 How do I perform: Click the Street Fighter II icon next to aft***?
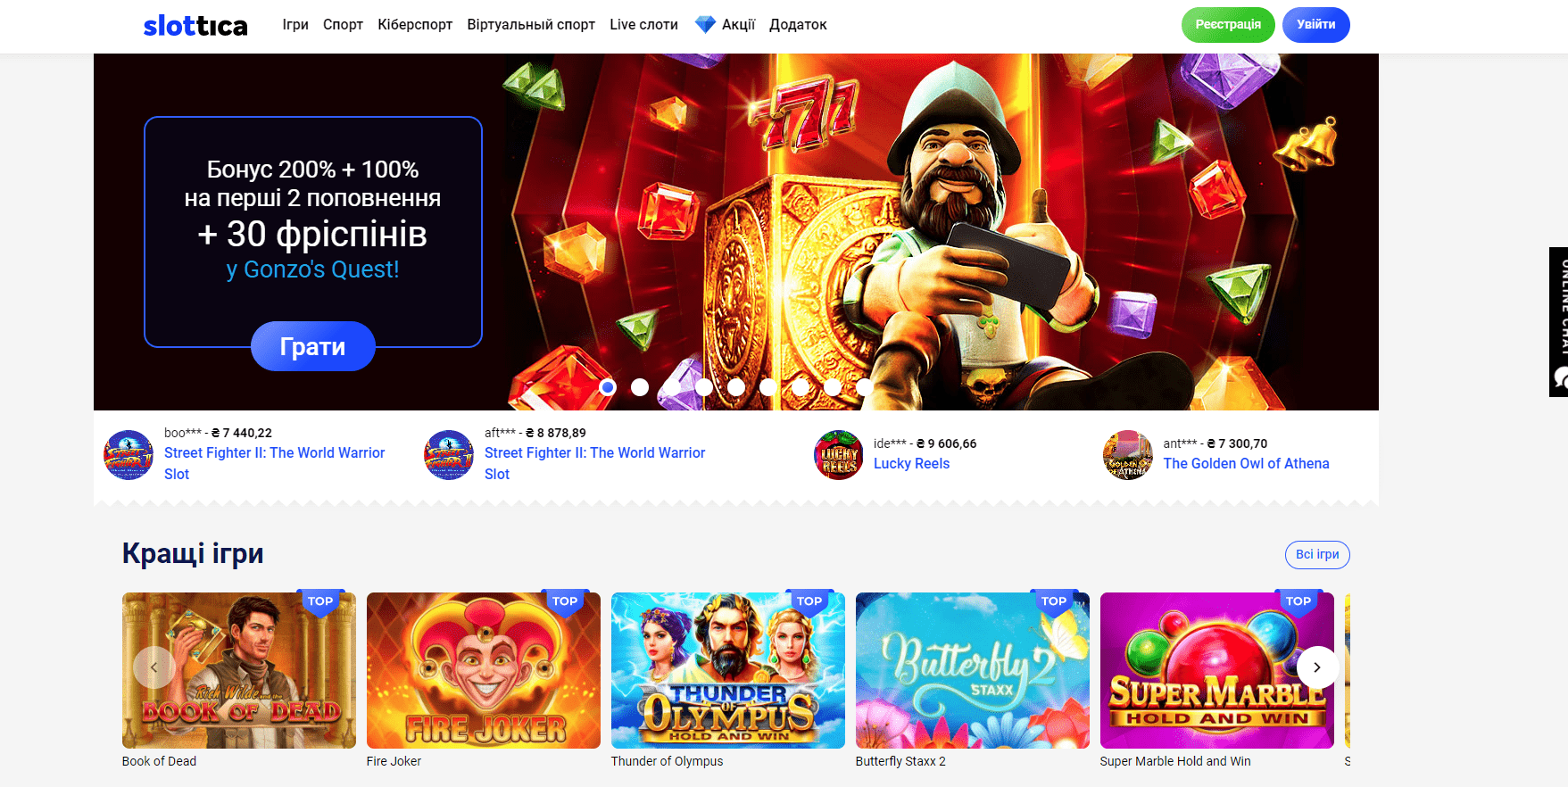coord(449,455)
